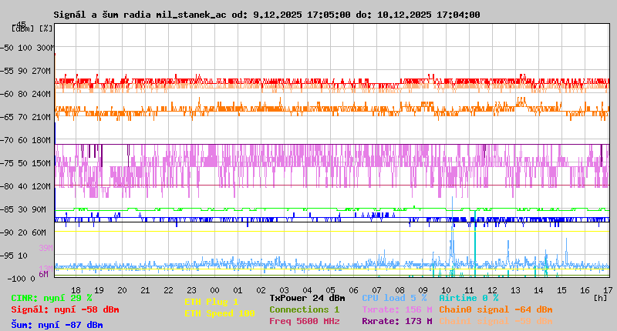
Task: Click the 'ETH Plug 1' legend label
Action: [x=211, y=302]
